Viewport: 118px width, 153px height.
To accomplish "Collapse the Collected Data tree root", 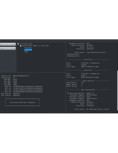I will point(18,44).
